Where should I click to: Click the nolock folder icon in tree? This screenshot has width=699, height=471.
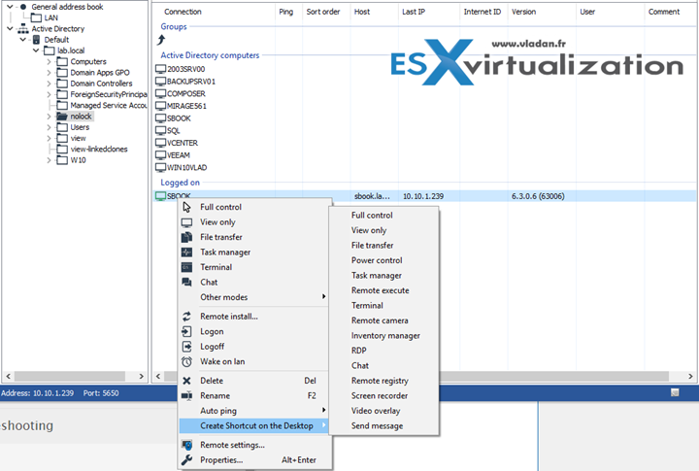tap(62, 117)
